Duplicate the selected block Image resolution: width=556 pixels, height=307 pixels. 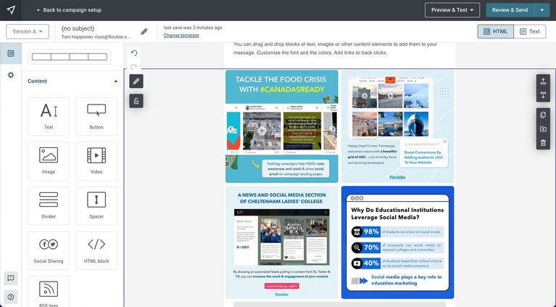click(543, 115)
